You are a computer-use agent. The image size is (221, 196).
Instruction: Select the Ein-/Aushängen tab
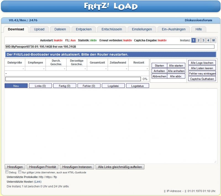174,29
